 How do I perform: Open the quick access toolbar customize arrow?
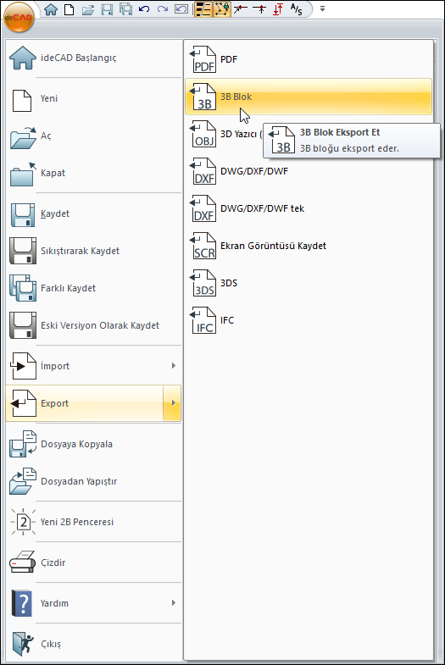[x=322, y=8]
